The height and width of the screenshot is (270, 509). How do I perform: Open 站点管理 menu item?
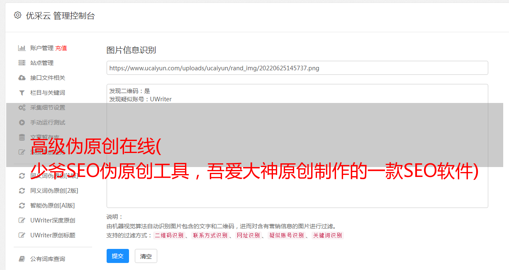[x=42, y=63]
